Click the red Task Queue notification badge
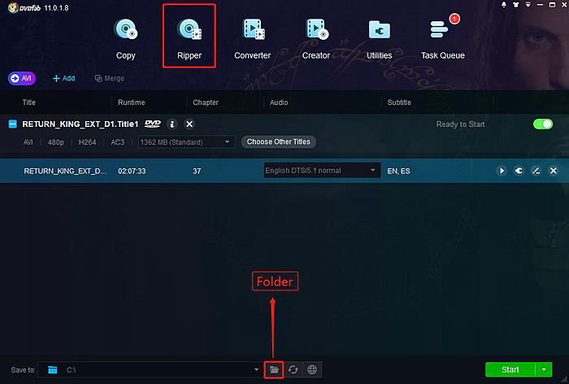Image resolution: width=569 pixels, height=384 pixels. [x=454, y=19]
